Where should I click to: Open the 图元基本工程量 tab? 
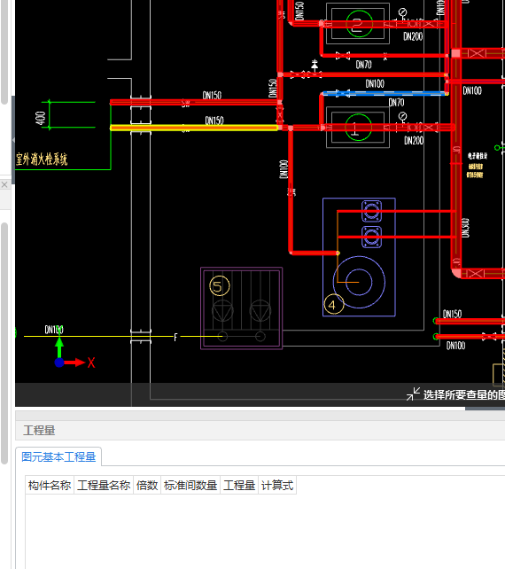point(58,456)
